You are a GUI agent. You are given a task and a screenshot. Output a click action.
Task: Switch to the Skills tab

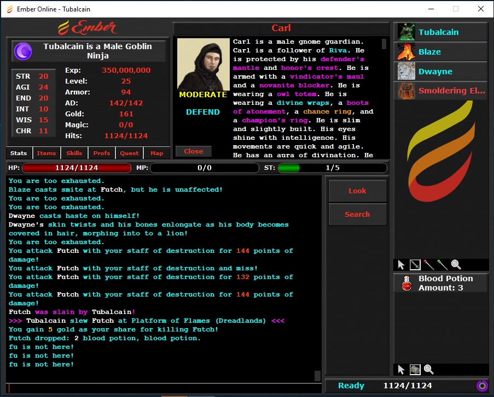click(74, 153)
